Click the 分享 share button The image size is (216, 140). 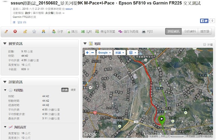click(57, 32)
